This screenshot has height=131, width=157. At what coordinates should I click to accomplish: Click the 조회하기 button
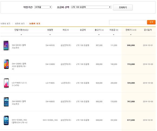[x=123, y=8]
